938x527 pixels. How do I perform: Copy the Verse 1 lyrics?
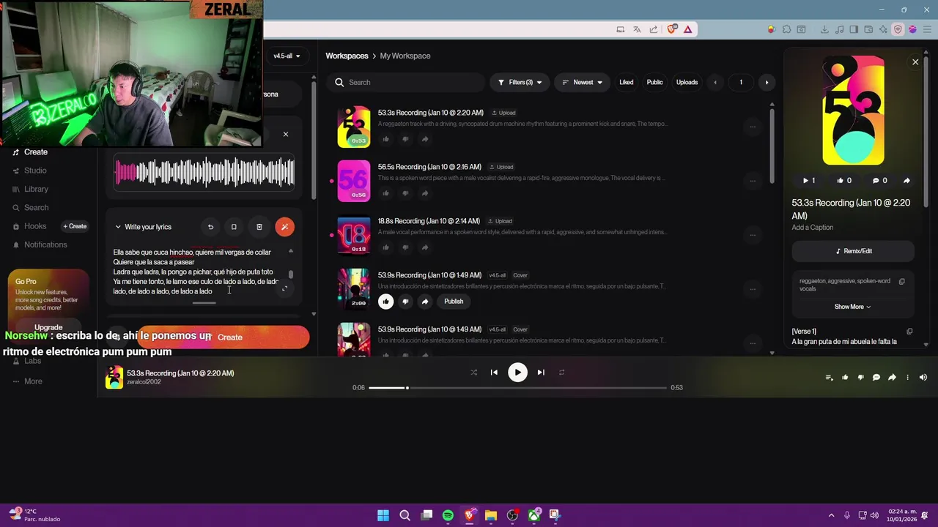pyautogui.click(x=909, y=332)
